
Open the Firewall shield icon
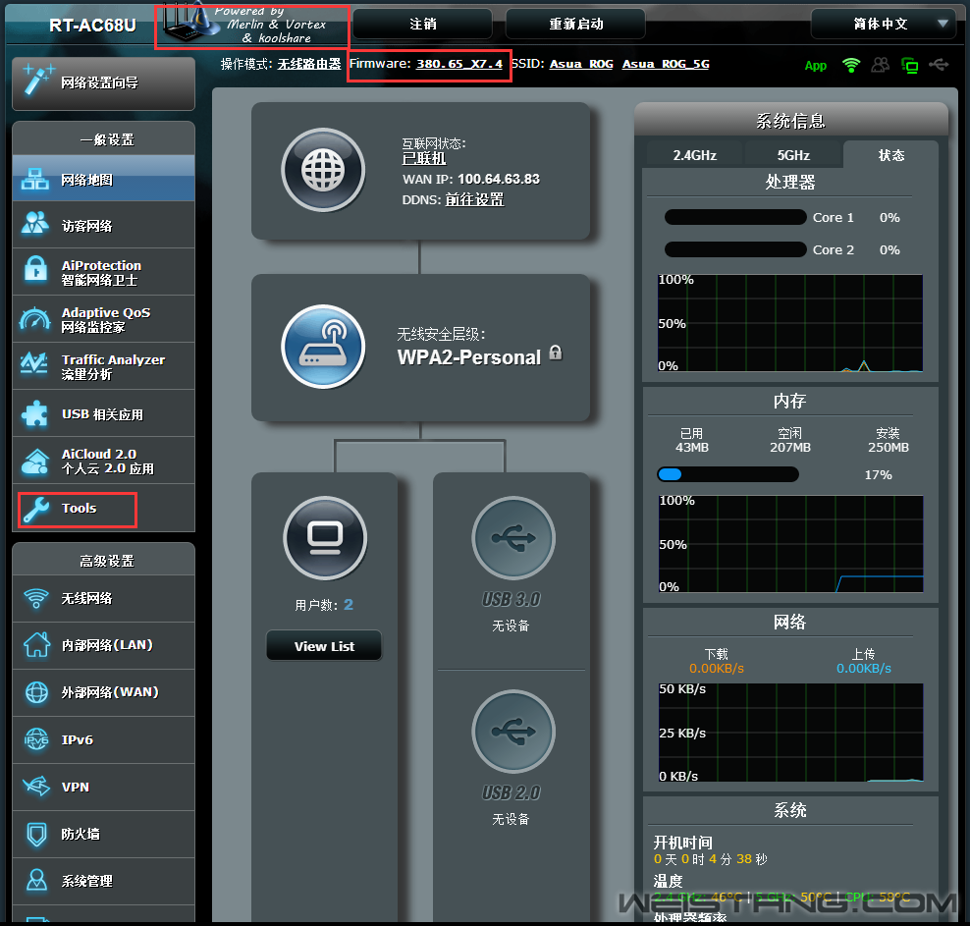point(36,834)
